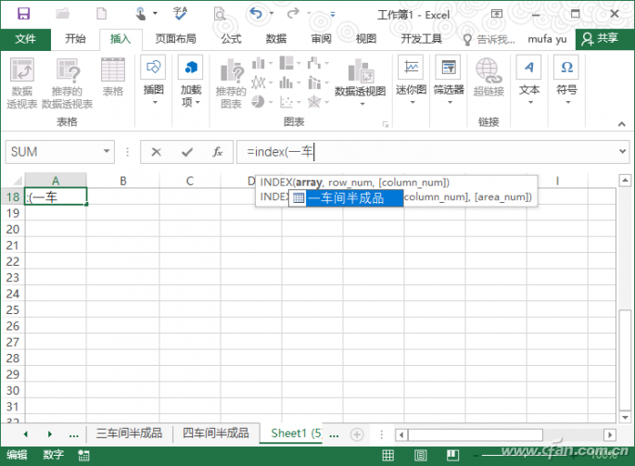Click the fx insert function button

(x=218, y=152)
